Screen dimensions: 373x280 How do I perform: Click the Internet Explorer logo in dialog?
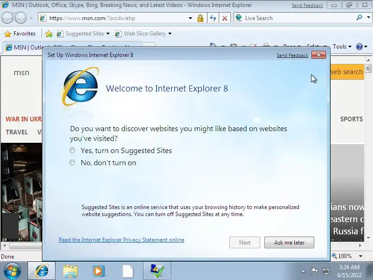coord(80,87)
